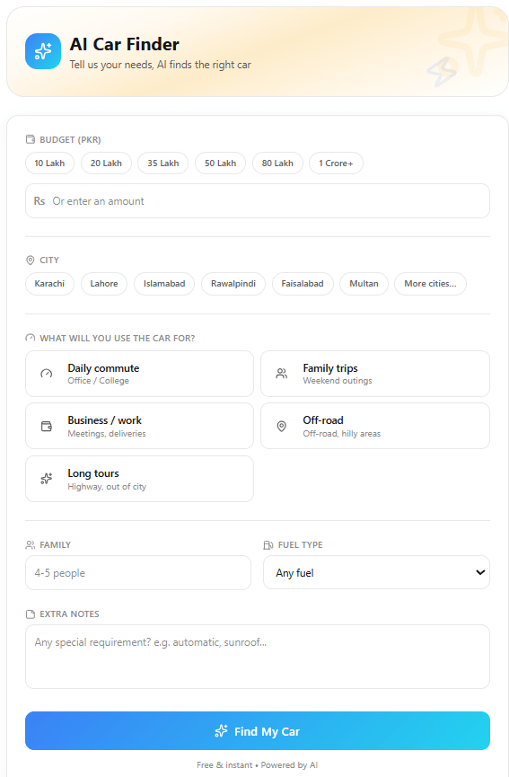The image size is (509, 777).
Task: Choose the Lahore city chip
Action: (104, 284)
